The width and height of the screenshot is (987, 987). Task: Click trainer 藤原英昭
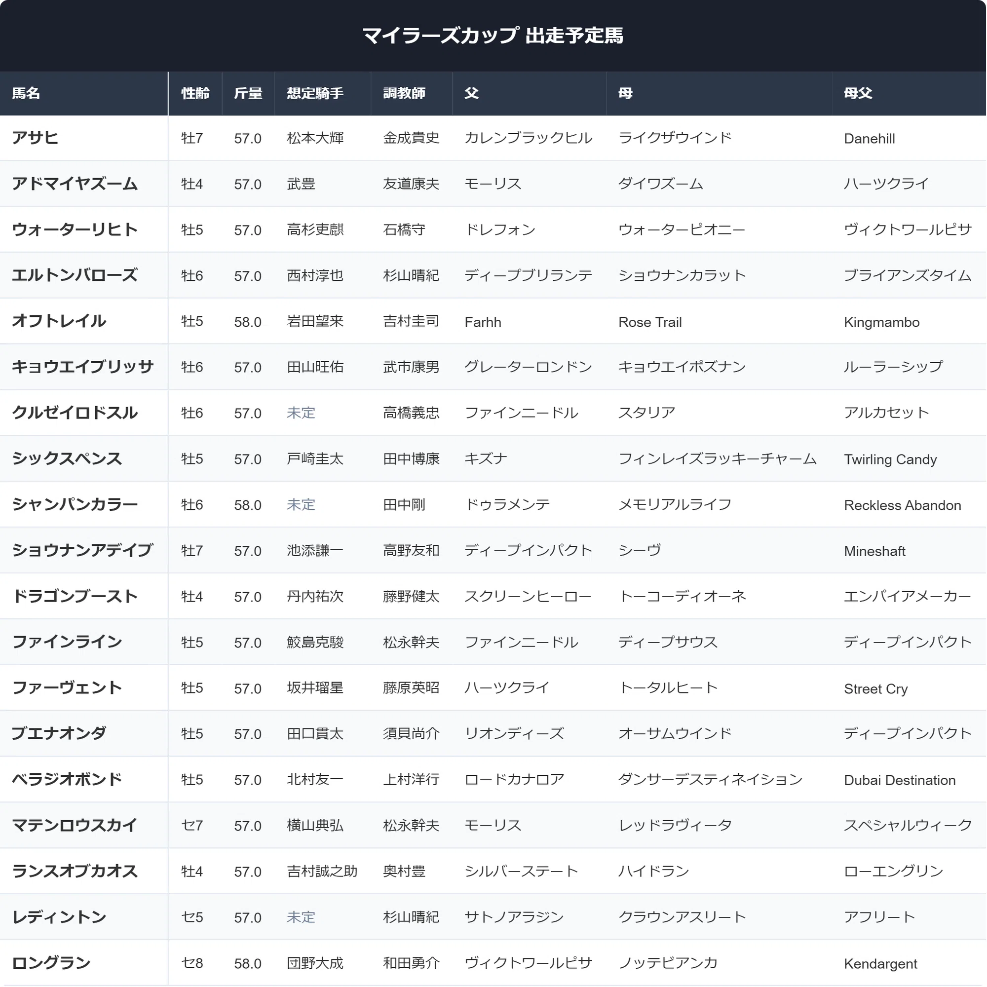point(411,687)
